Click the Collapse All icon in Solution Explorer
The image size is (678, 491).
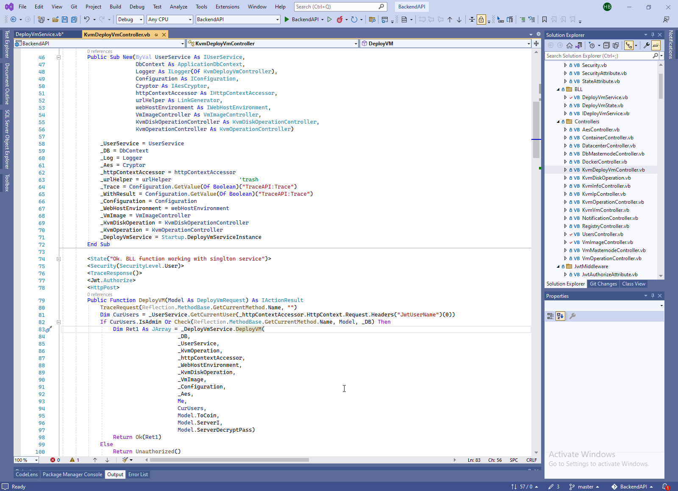point(606,45)
